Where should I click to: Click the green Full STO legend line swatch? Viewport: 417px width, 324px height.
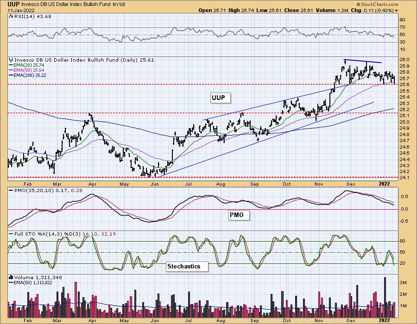(11, 234)
